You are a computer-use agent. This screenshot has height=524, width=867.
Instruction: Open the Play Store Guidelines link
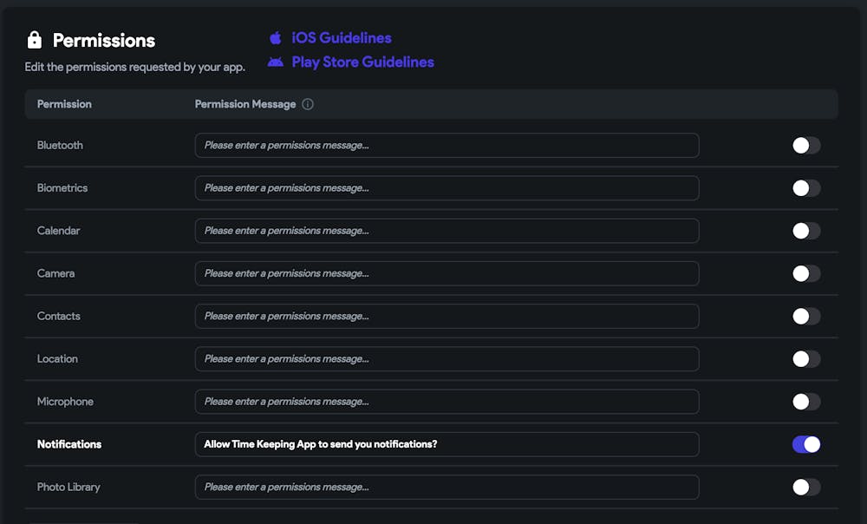(x=362, y=62)
